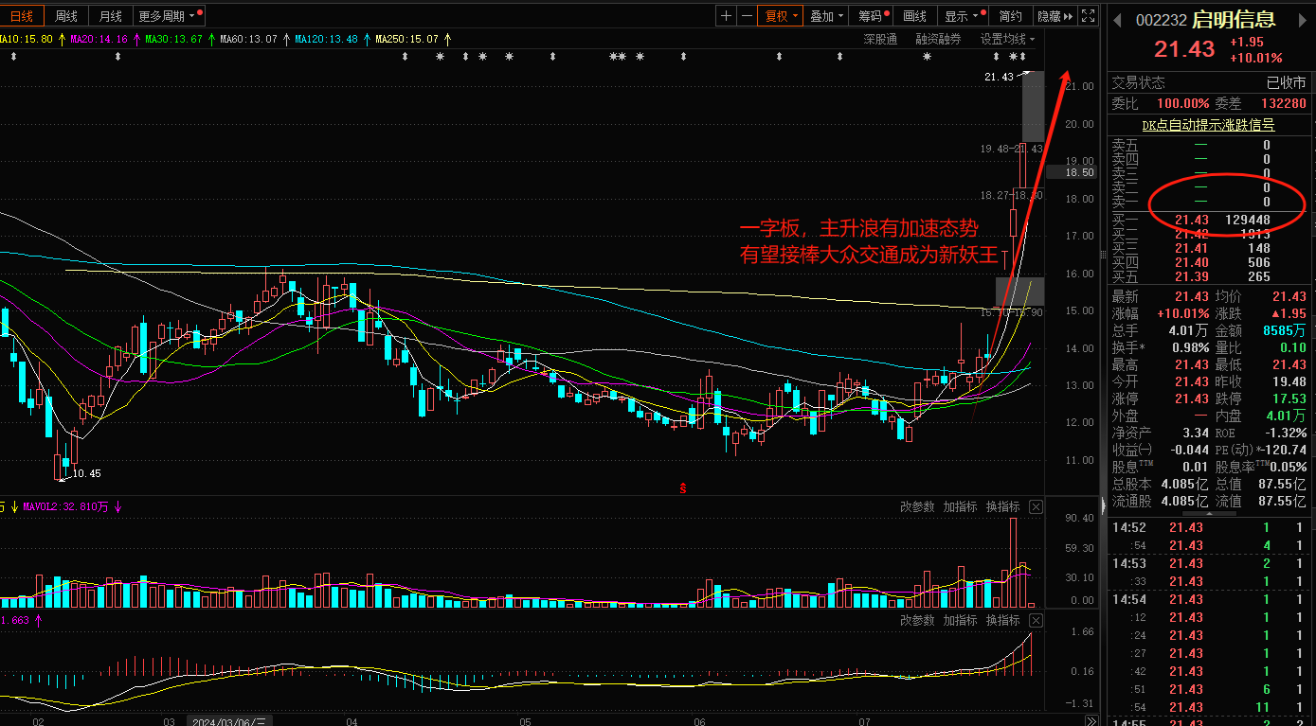Open DK点自动提示涨跌信号 link
This screenshot has width=1316, height=726.
(x=1208, y=124)
